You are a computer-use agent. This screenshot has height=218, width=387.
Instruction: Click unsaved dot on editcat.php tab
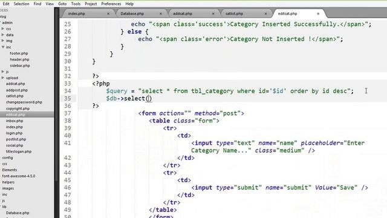click(x=318, y=13)
